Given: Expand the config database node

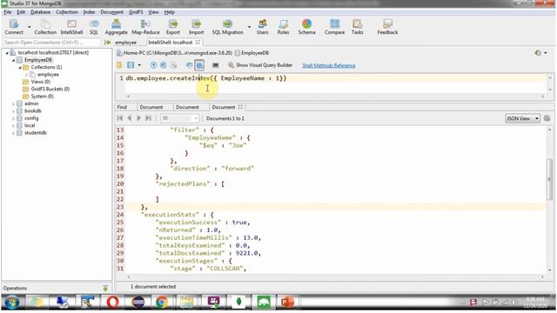Looking at the screenshot, I should (14, 118).
